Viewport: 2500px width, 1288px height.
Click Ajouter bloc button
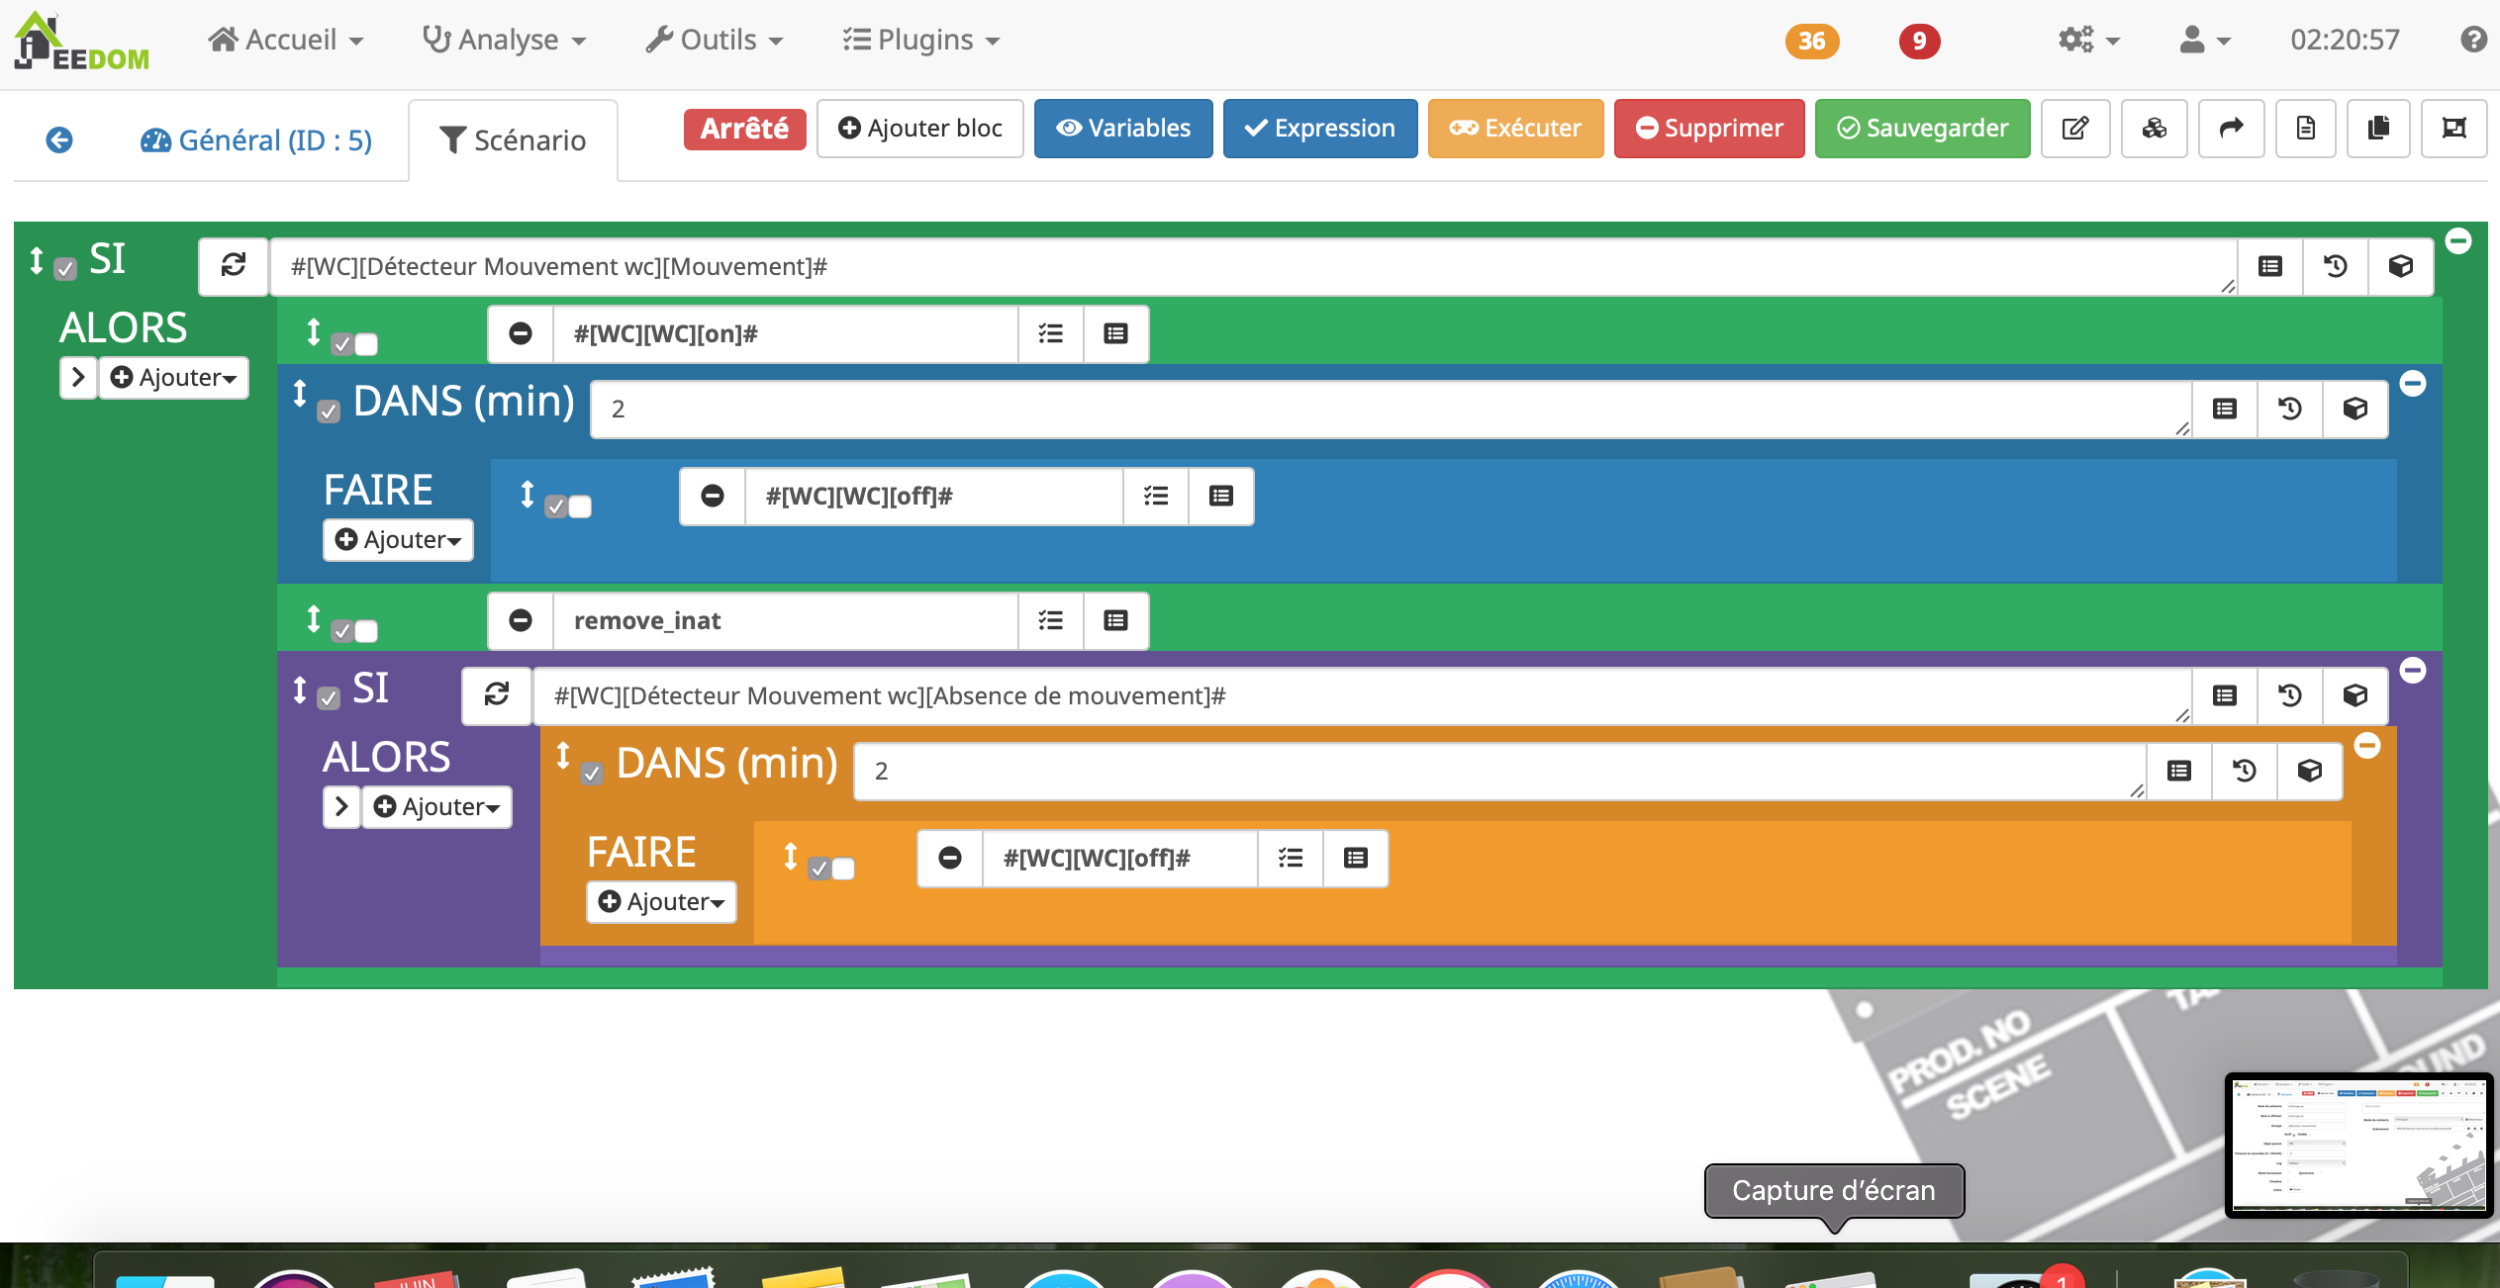click(920, 129)
